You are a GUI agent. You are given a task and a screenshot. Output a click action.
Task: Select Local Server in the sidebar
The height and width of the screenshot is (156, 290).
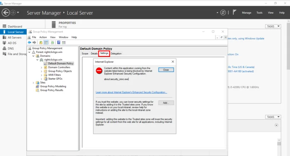pyautogui.click(x=13, y=32)
